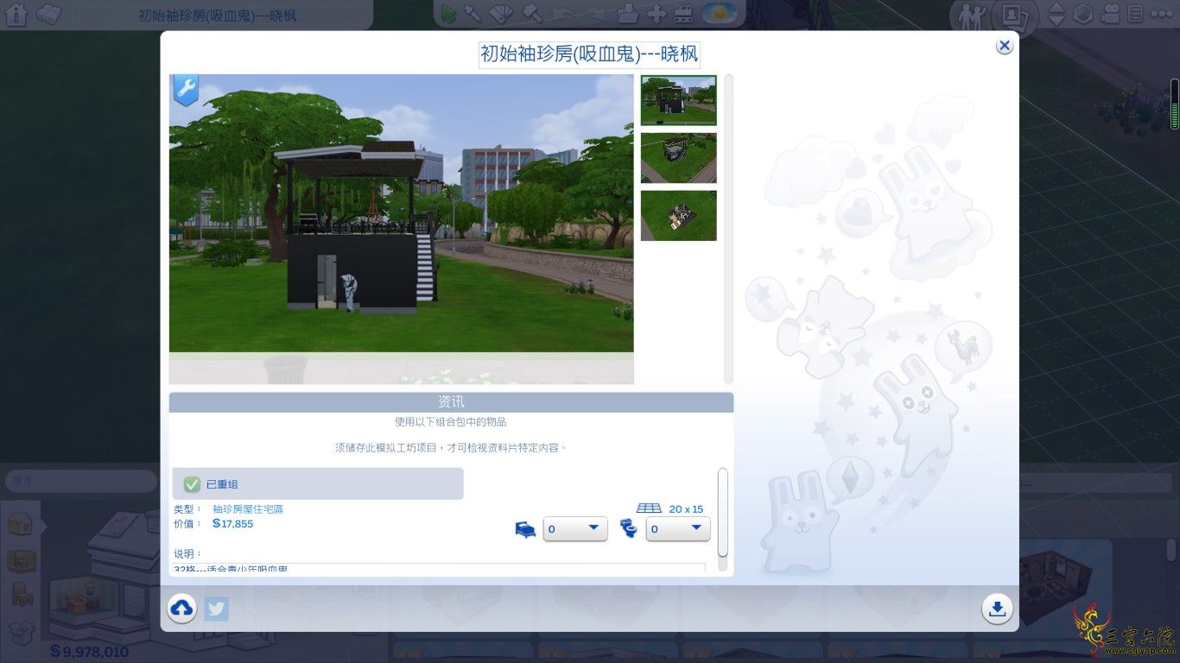Click the lot value §17,855
Image resolution: width=1180 pixels, height=663 pixels.
233,524
